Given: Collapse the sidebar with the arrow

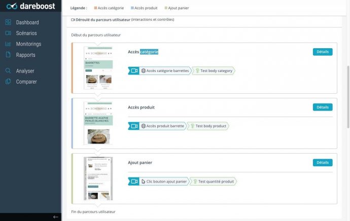Looking at the screenshot, I should (x=56, y=217).
